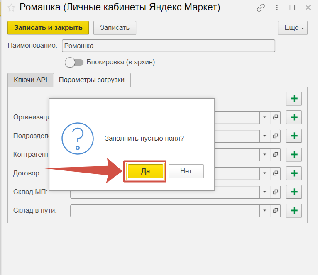Decline with the Нет button
Image resolution: width=318 pixels, height=275 pixels.
pyautogui.click(x=186, y=171)
